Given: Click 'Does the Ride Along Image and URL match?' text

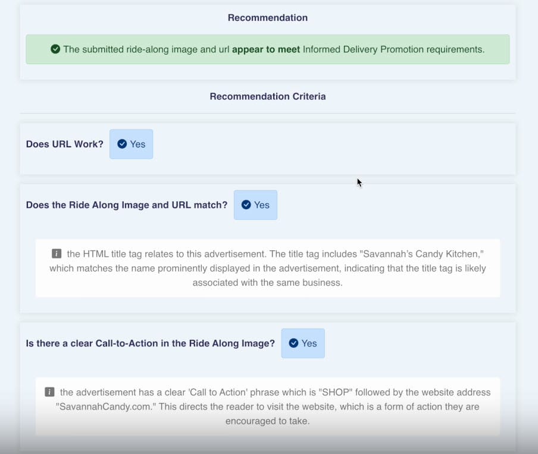Looking at the screenshot, I should click(x=127, y=205).
